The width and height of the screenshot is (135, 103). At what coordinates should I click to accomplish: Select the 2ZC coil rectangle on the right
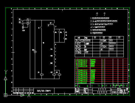point(59,75)
